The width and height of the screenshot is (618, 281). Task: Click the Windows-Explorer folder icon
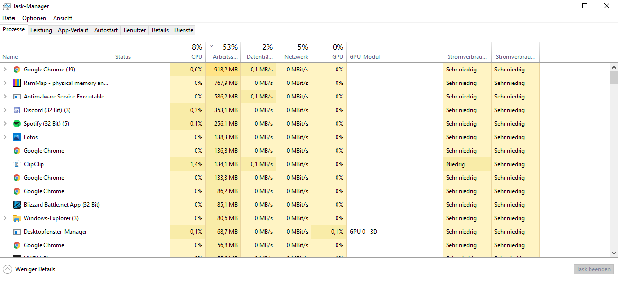pos(17,218)
